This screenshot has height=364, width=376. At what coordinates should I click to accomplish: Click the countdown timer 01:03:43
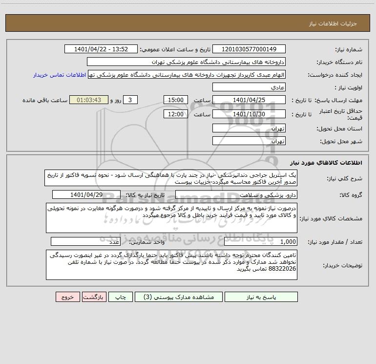89,100
